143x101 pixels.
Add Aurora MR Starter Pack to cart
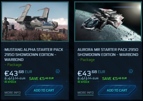tap(117, 90)
